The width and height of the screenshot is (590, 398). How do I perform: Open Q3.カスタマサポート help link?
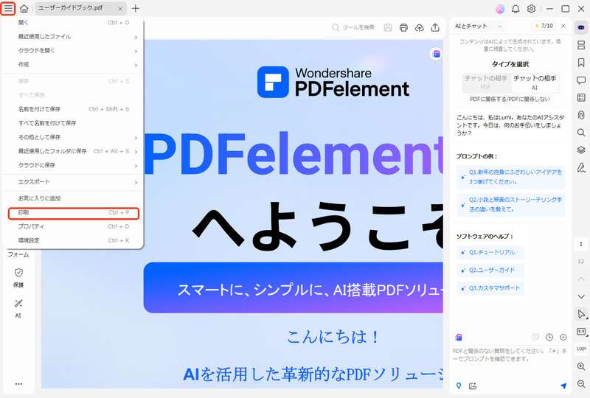490,288
